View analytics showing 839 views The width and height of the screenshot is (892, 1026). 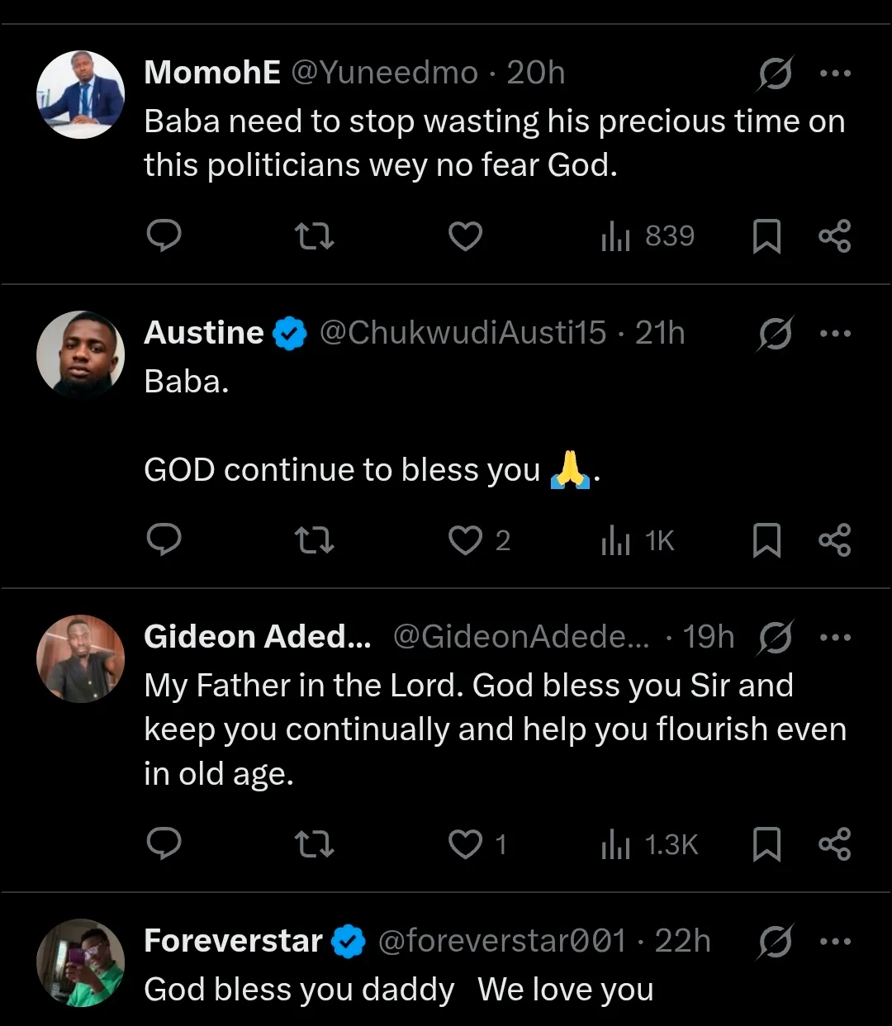pos(648,237)
